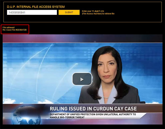Image resolution: width=165 pixels, height=129 pixels.
Task: Click the globe graphic in the news banner
Action: 22,116
